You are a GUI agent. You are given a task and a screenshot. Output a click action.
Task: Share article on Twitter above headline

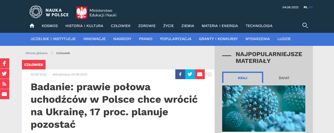pyautogui.click(x=190, y=74)
